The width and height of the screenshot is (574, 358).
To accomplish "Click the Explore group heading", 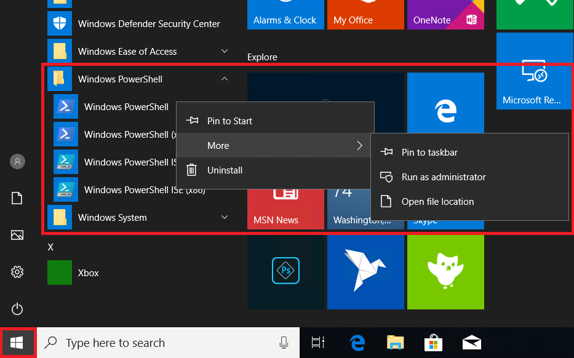I will 262,57.
